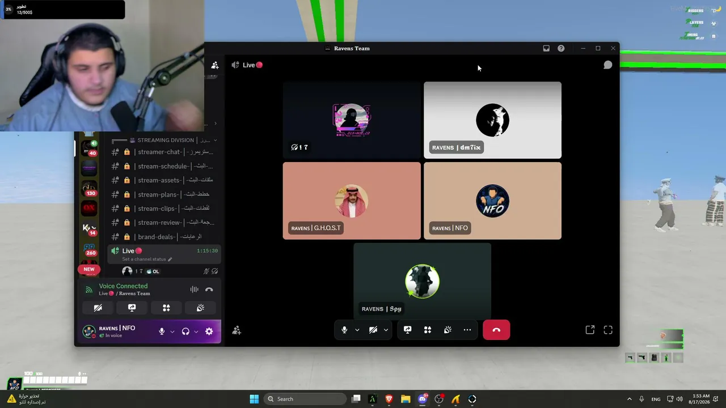
Task: Select RAVENS | G.H.O.S.T video tile
Action: pyautogui.click(x=352, y=201)
